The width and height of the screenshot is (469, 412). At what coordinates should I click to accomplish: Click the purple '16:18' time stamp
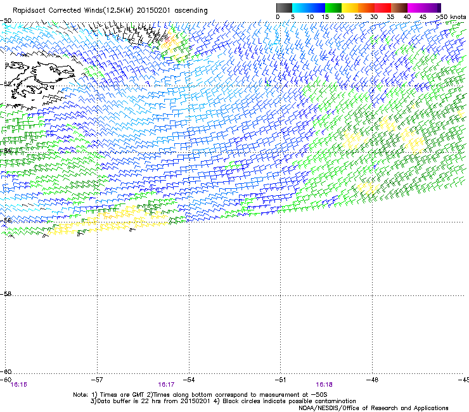point(324,385)
